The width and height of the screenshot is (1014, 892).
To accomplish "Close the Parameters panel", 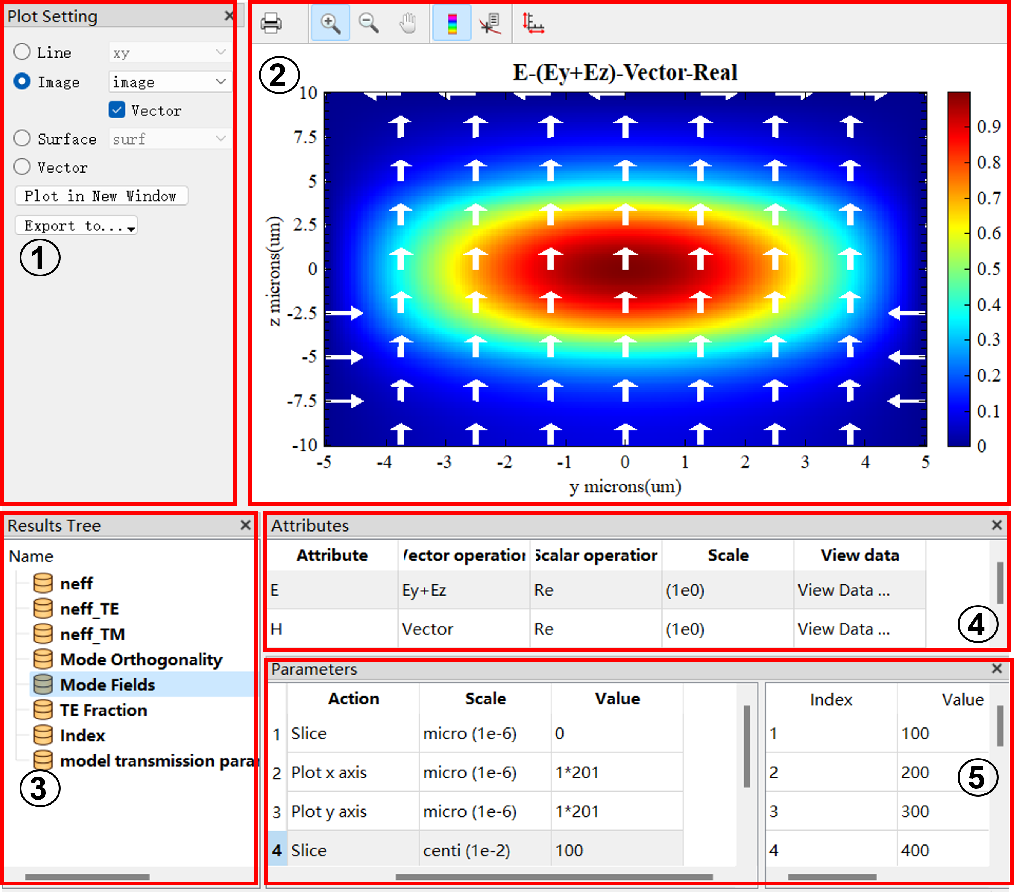I will tap(997, 668).
